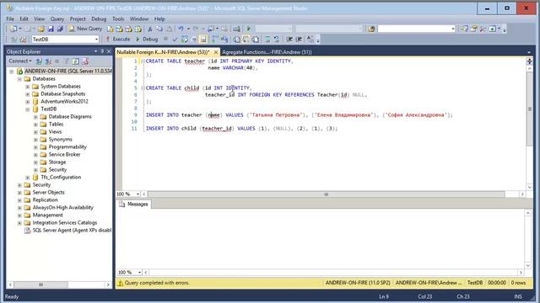
Task: Click the Object Explorer Refresh icon
Action: (75, 61)
